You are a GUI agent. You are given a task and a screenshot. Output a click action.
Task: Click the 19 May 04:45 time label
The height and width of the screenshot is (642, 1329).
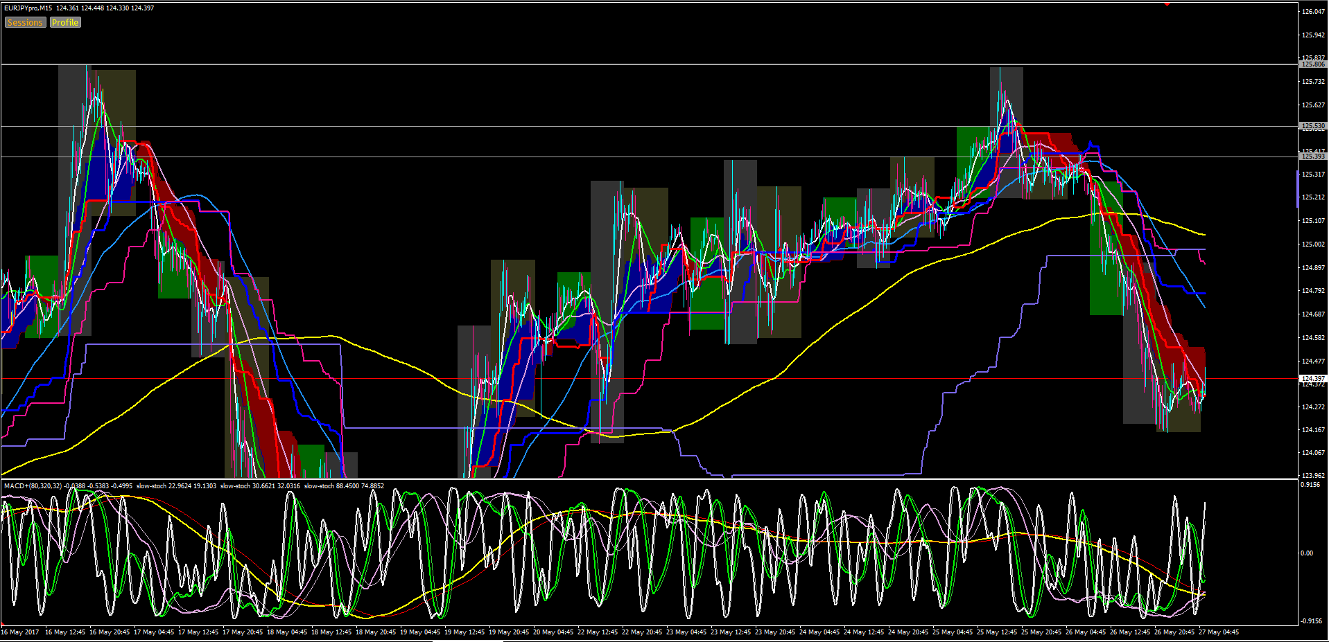(420, 632)
